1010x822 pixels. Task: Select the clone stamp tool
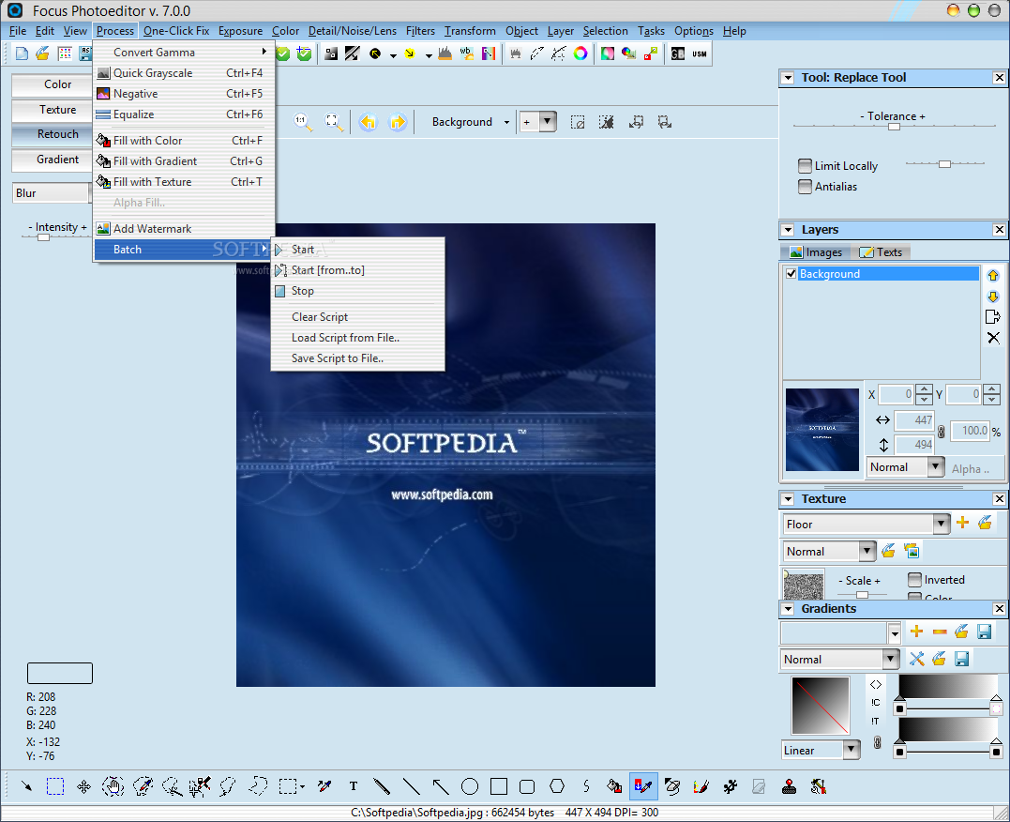click(x=789, y=786)
